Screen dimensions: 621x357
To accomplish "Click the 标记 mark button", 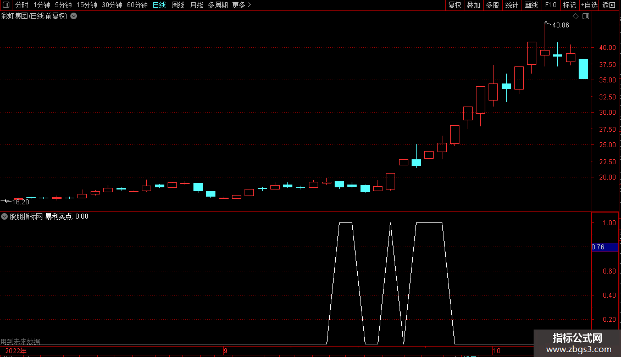I will 569,5.
